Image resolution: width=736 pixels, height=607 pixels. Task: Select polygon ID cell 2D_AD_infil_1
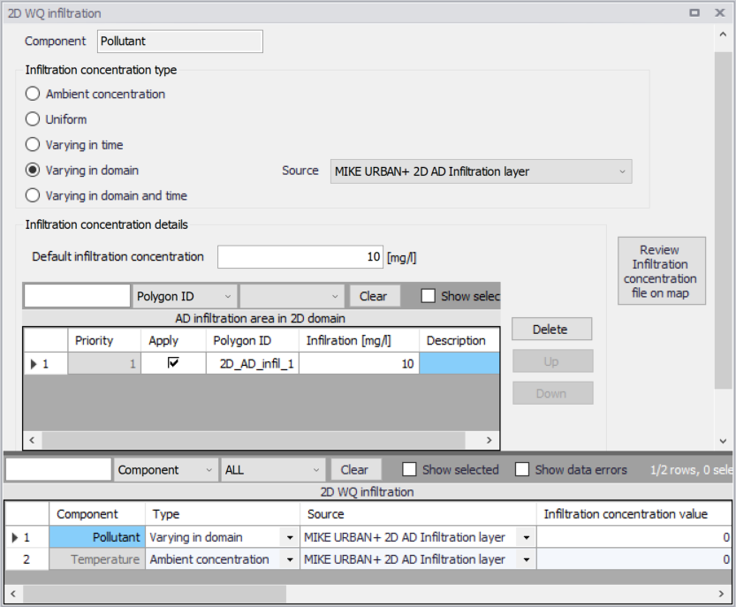tap(253, 363)
